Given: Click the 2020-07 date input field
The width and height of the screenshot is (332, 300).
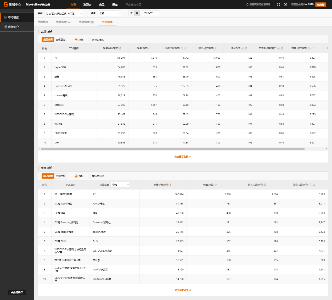Looking at the screenshot, I should 150,13.
